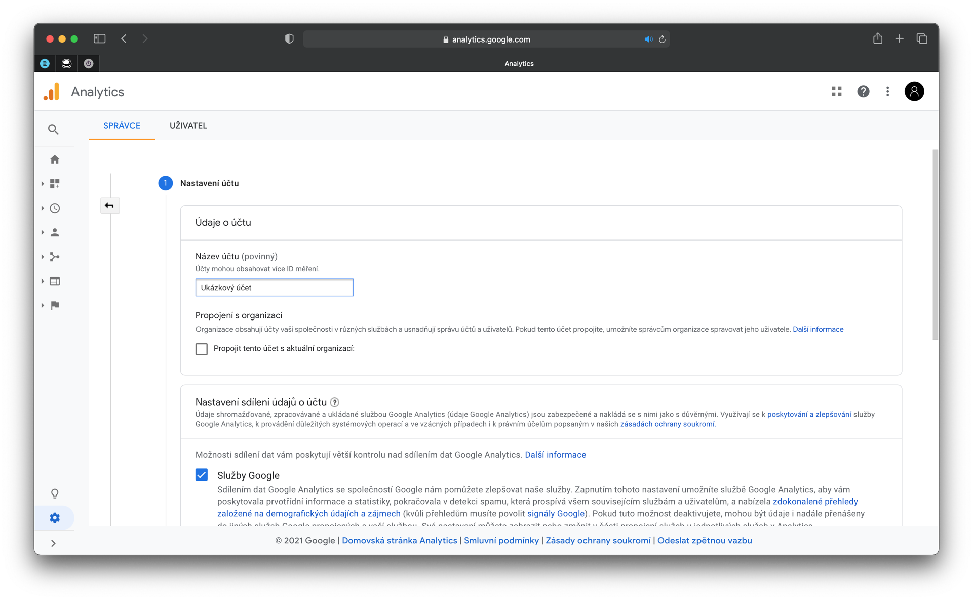Click the Název účtu input field

274,288
